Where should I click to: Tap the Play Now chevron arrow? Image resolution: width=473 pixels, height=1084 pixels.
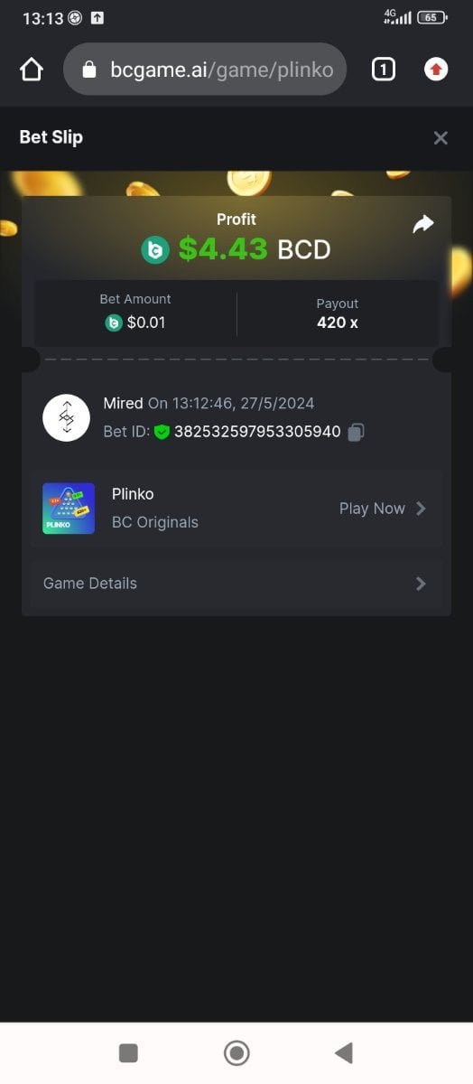pos(421,509)
